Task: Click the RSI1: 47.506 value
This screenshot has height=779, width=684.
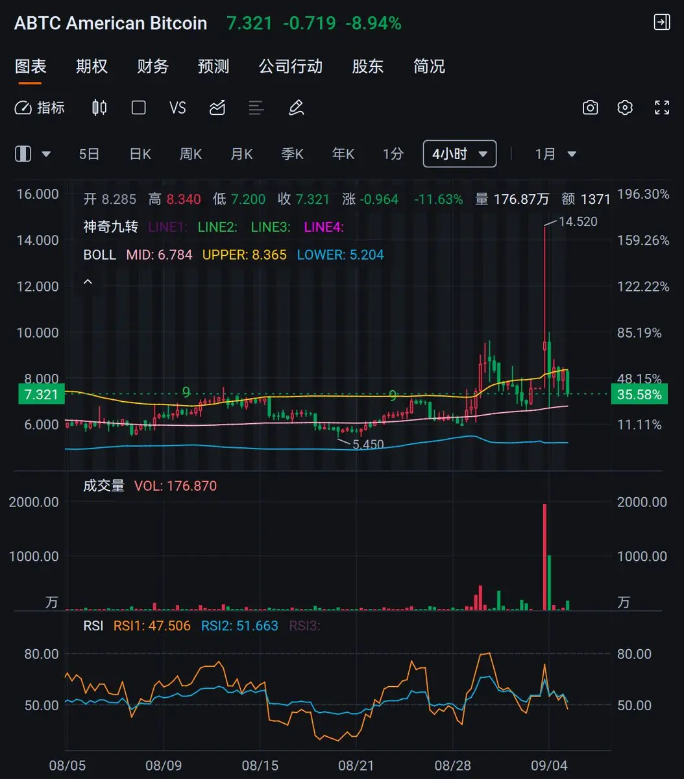Action: tap(152, 626)
